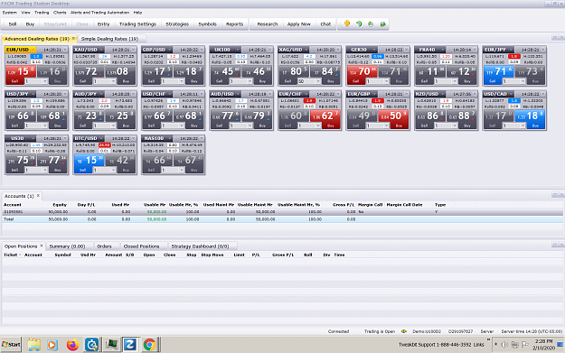Image resolution: width=565 pixels, height=353 pixels.
Task: Sort by the Equity column header
Action: (x=60, y=204)
